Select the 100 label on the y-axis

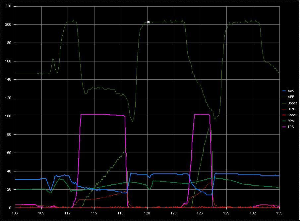8,116
